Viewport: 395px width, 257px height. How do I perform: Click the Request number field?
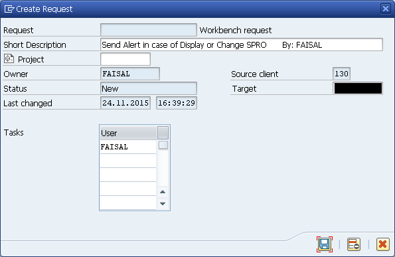[149, 30]
